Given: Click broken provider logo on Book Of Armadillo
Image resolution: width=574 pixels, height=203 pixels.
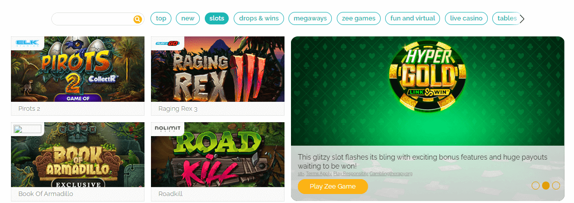Looking at the screenshot, I should tap(27, 129).
